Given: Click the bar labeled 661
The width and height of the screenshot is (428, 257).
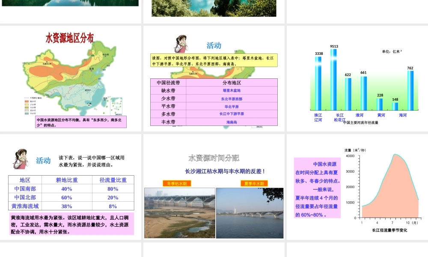Looking at the screenshot, I should point(363,93).
